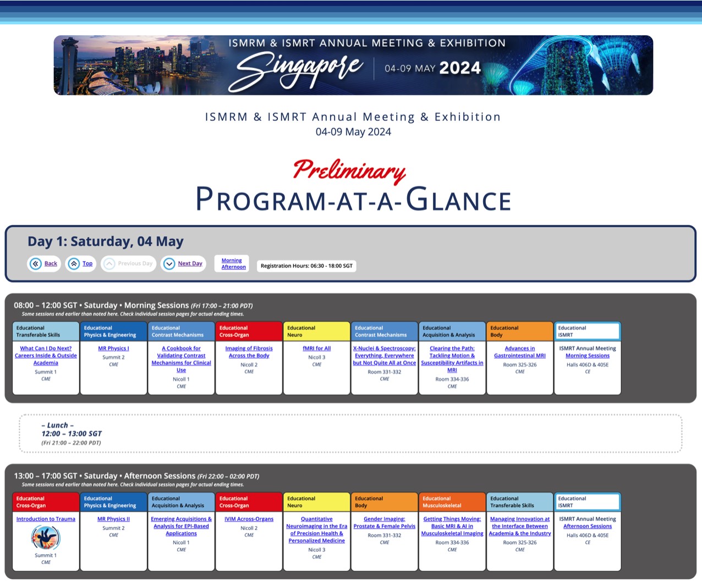Click the Back double-chevron icon
The width and height of the screenshot is (702, 586).
pos(36,264)
